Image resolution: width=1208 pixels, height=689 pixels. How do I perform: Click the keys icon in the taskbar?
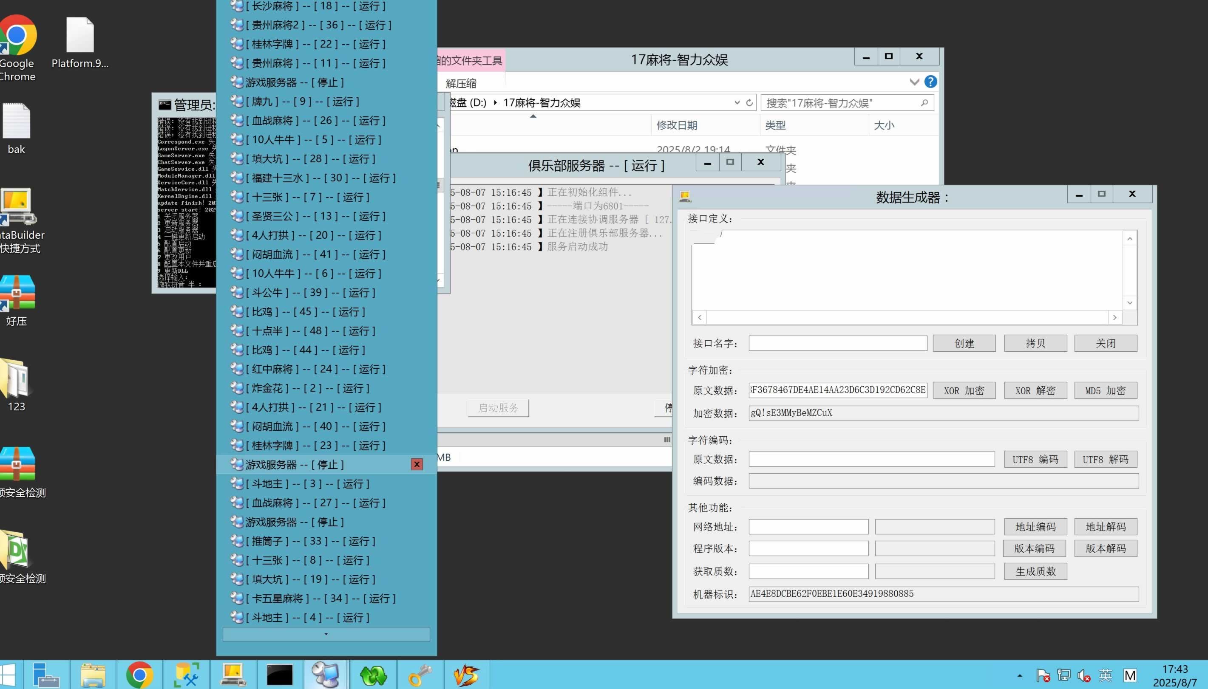pyautogui.click(x=420, y=675)
